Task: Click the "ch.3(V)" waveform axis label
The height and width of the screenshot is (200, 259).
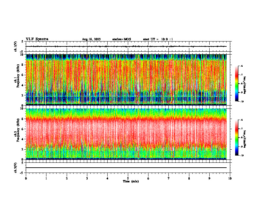Action: pyautogui.click(x=15, y=168)
